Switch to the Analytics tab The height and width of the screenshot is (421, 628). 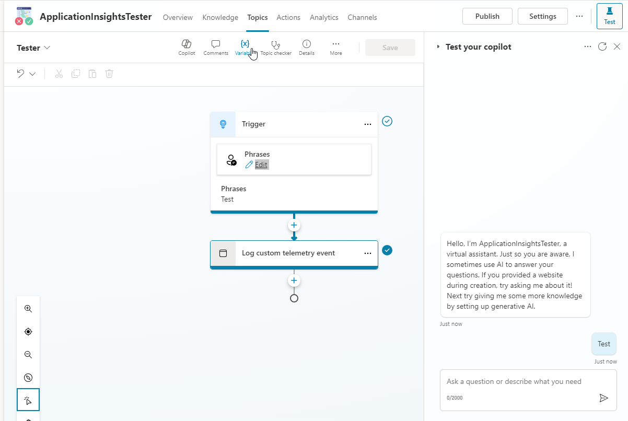323,17
